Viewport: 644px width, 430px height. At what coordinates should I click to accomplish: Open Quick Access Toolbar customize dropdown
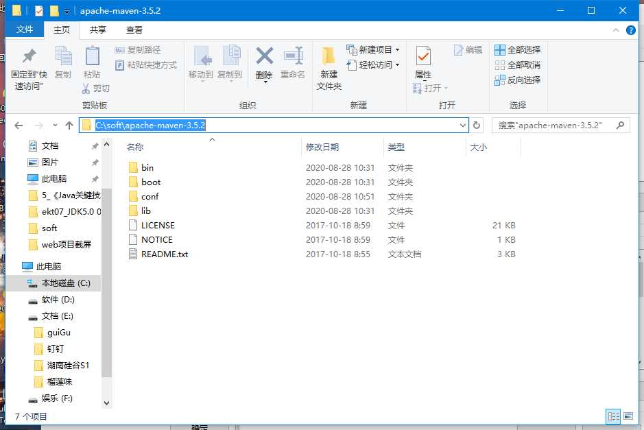(x=67, y=12)
